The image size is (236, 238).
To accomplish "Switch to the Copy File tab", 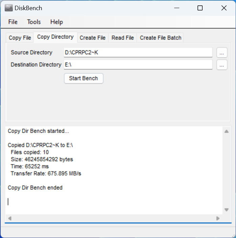I will pyautogui.click(x=20, y=38).
